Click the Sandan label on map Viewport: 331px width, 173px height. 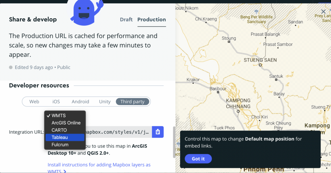pos(295,22)
